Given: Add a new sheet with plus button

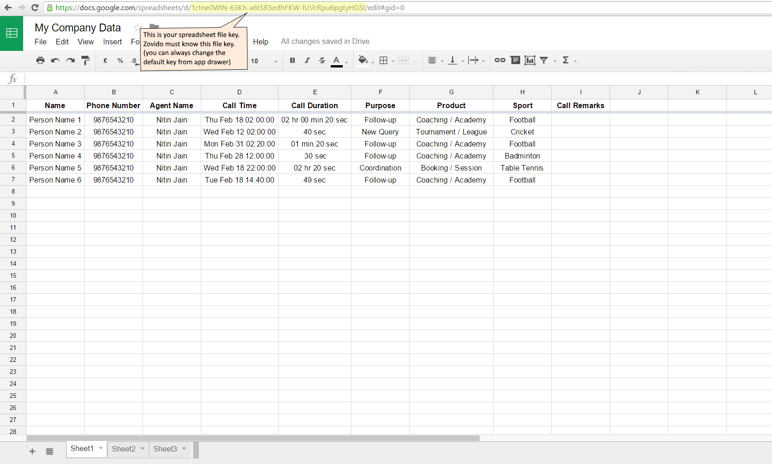Looking at the screenshot, I should 32,451.
